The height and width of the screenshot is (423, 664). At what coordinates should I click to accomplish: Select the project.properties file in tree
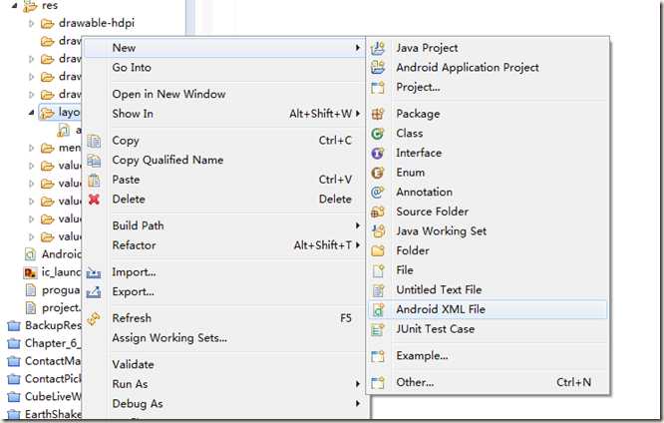pos(61,307)
